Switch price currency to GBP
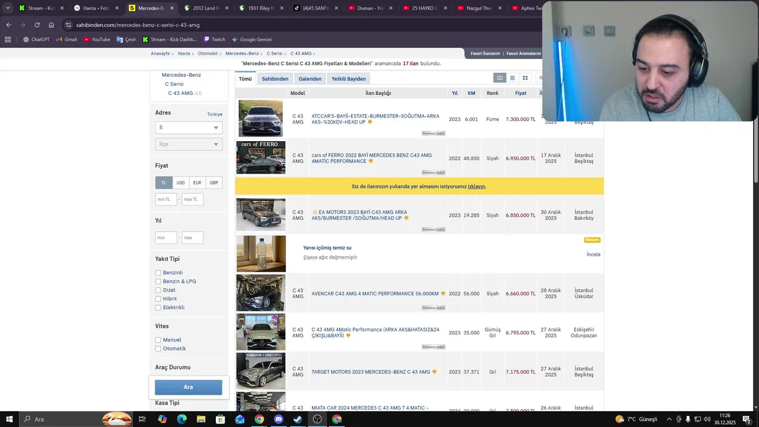The height and width of the screenshot is (427, 759). pyautogui.click(x=213, y=183)
